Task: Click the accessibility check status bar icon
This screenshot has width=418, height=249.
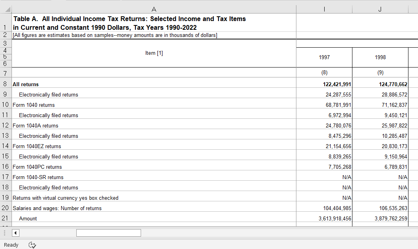Action: tap(32, 245)
